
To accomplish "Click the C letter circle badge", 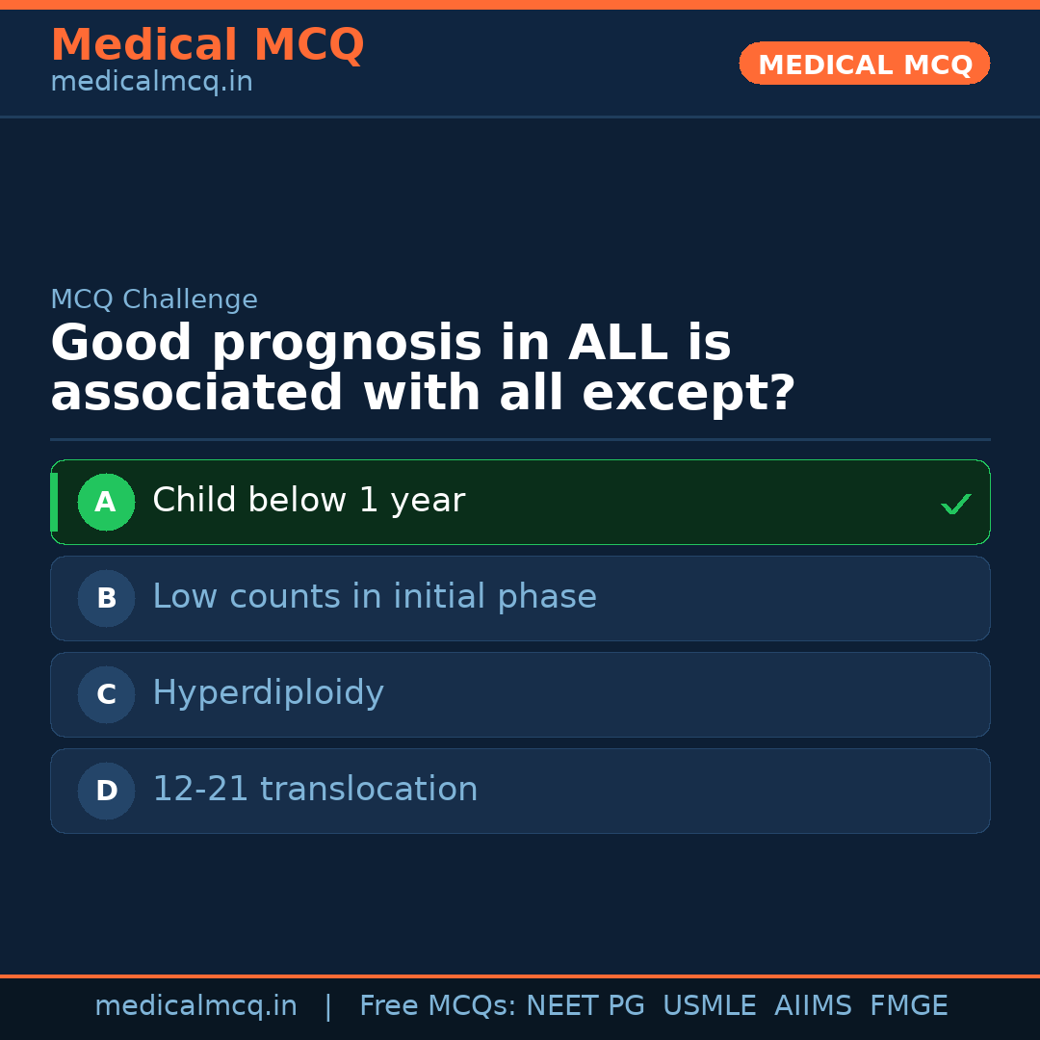I will 106,694.
